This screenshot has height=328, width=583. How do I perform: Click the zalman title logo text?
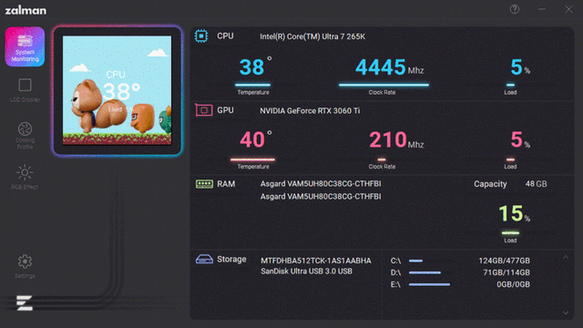(26, 10)
